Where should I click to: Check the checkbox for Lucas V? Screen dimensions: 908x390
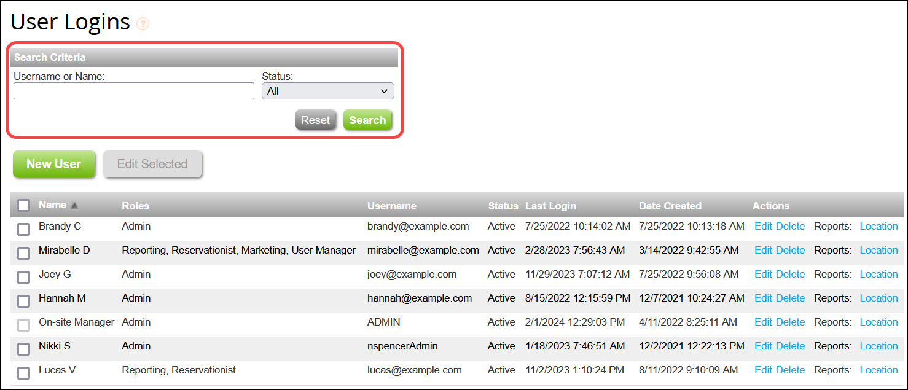pos(23,373)
